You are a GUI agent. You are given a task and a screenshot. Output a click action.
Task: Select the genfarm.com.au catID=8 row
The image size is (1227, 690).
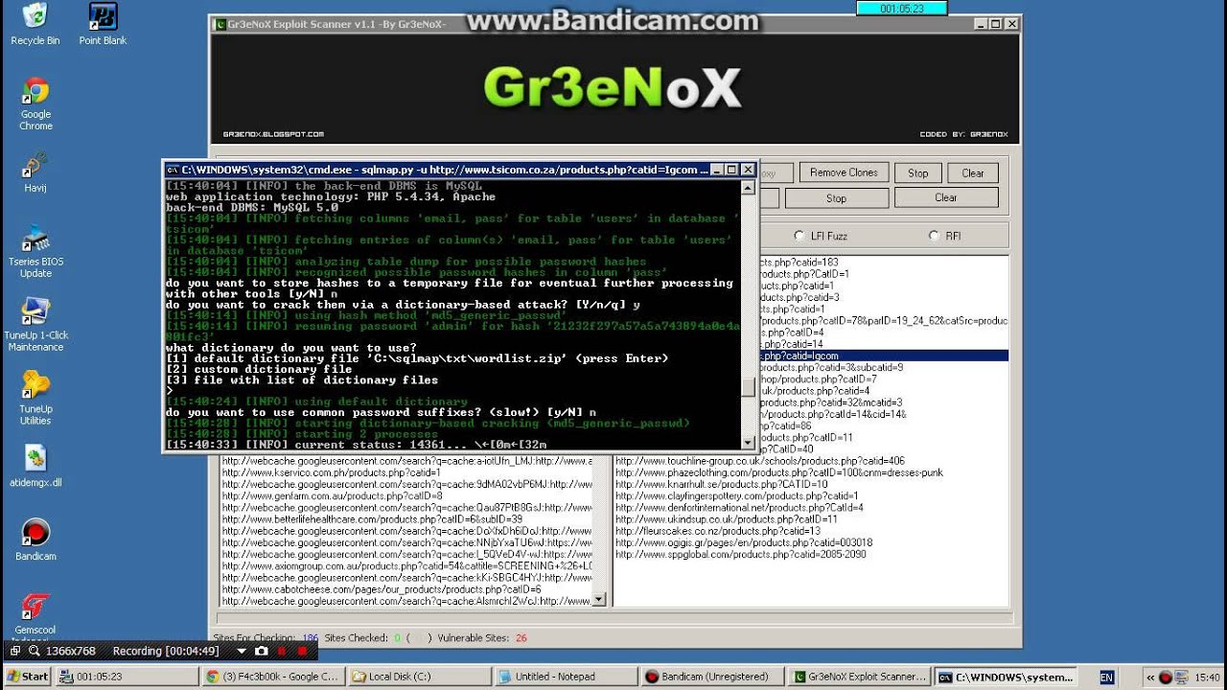coord(333,495)
